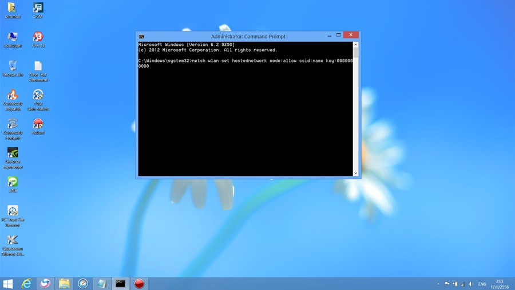Close the Command Prompt window
515x290 pixels.
pos(351,35)
